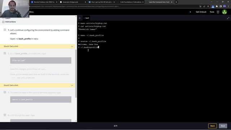Click the blue extension icon in browser toolbar

click(x=213, y=6)
